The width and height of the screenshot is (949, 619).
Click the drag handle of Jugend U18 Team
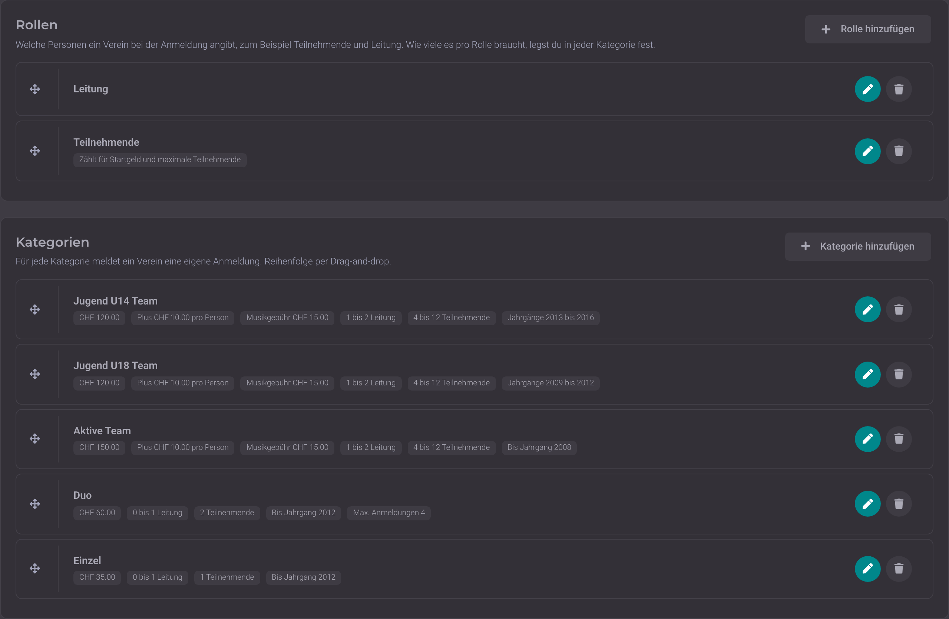(x=35, y=374)
